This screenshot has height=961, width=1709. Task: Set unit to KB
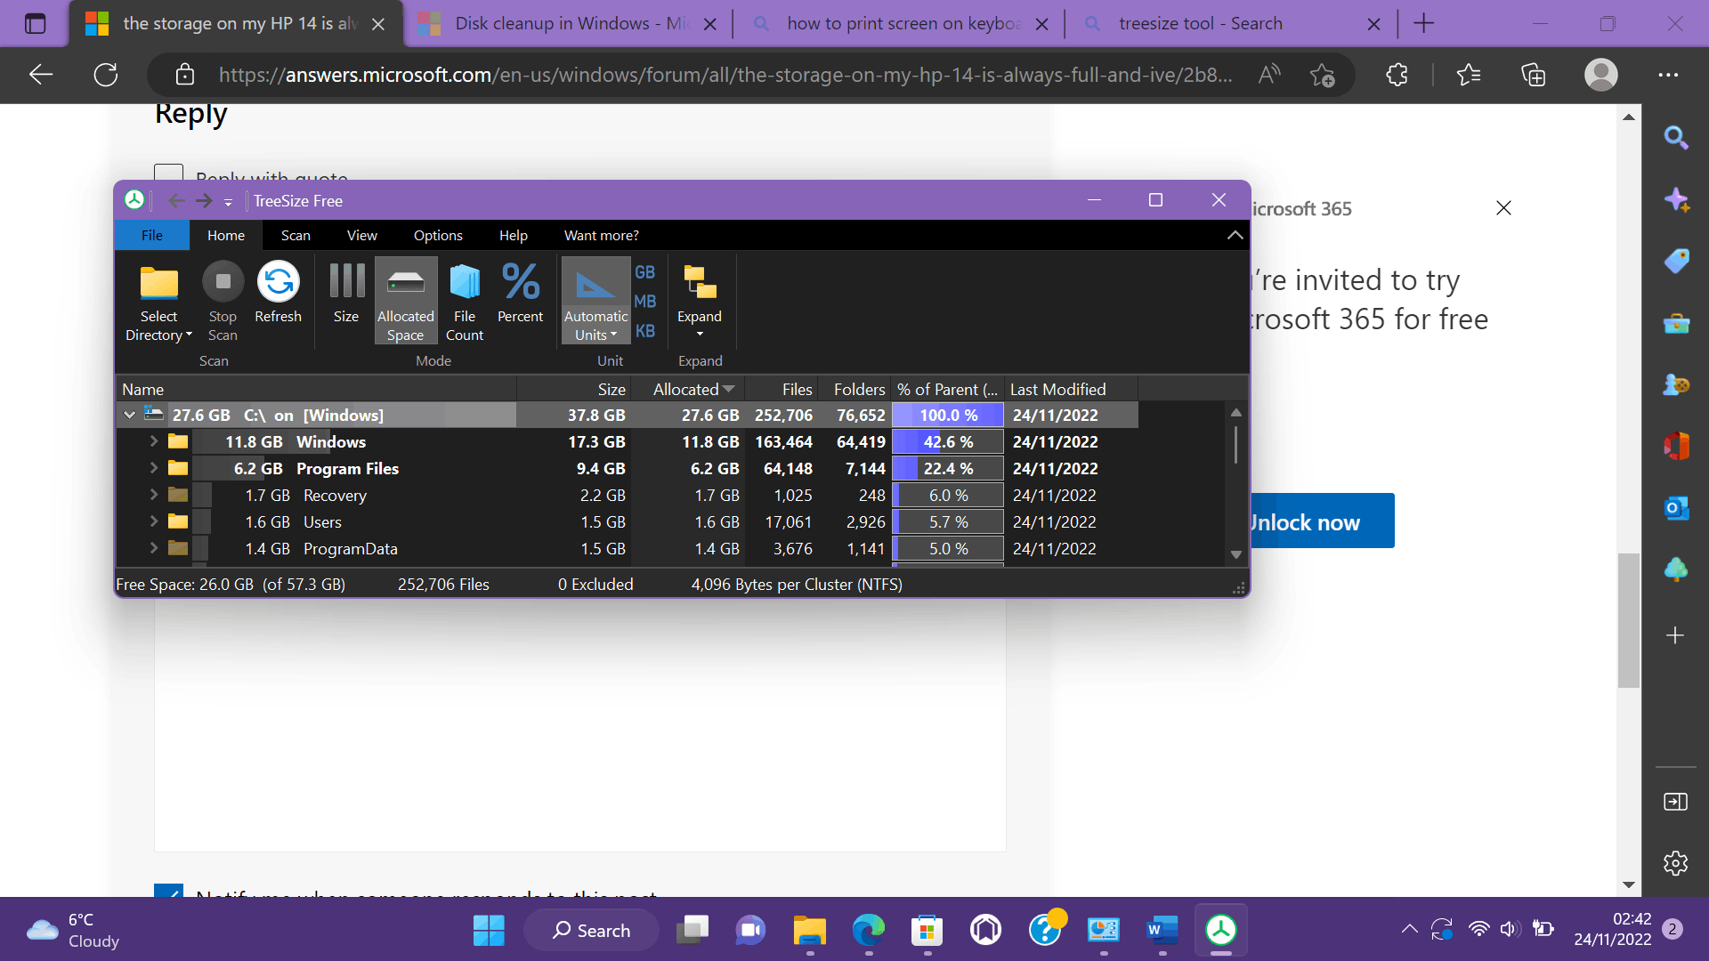(x=644, y=331)
